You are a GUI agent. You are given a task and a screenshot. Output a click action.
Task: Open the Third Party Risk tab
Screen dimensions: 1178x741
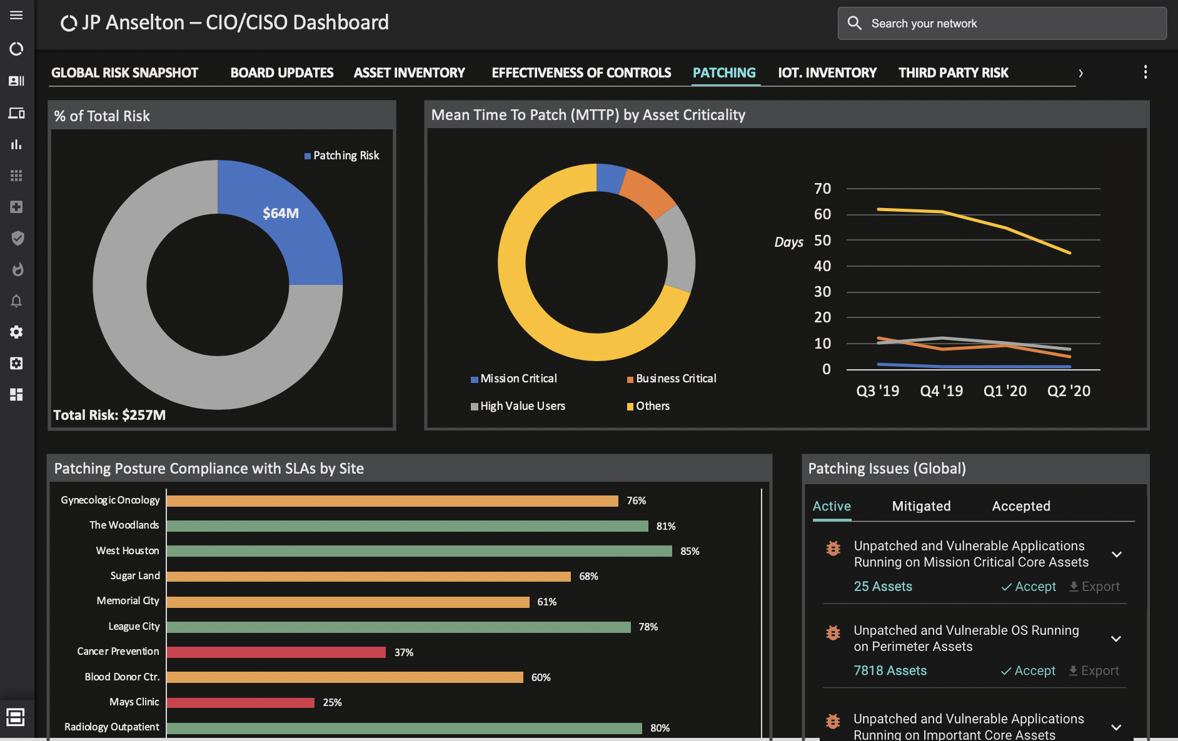953,73
